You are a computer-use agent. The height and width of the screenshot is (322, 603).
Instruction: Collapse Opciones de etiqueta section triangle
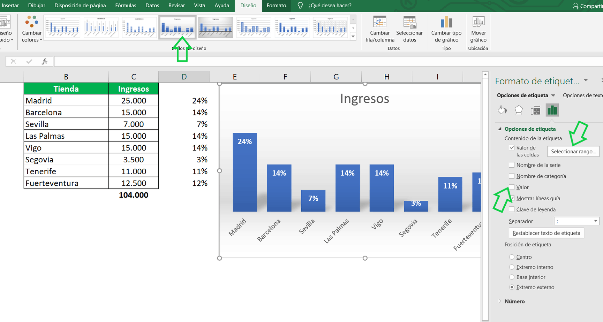500,129
